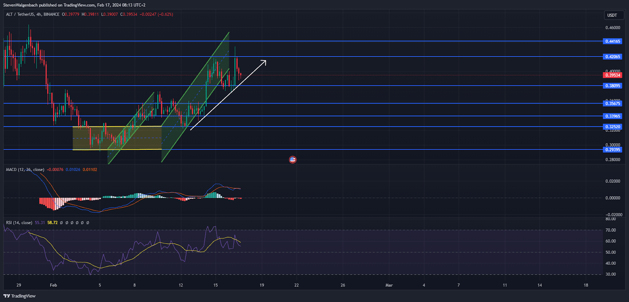Click date 19 on the time axis

262,285
